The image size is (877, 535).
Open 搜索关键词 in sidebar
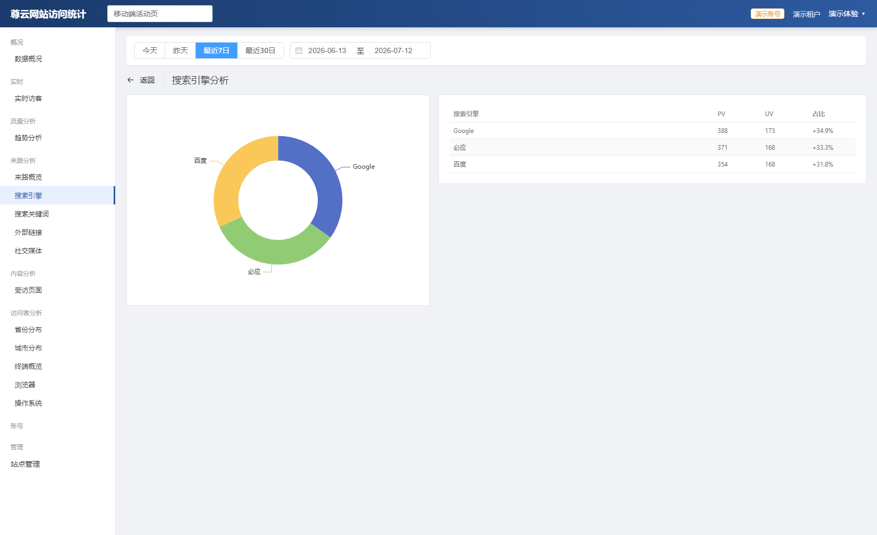coord(57,214)
